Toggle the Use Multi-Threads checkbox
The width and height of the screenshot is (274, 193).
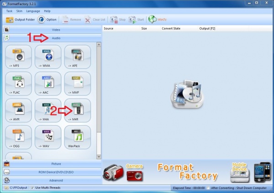click(32, 188)
